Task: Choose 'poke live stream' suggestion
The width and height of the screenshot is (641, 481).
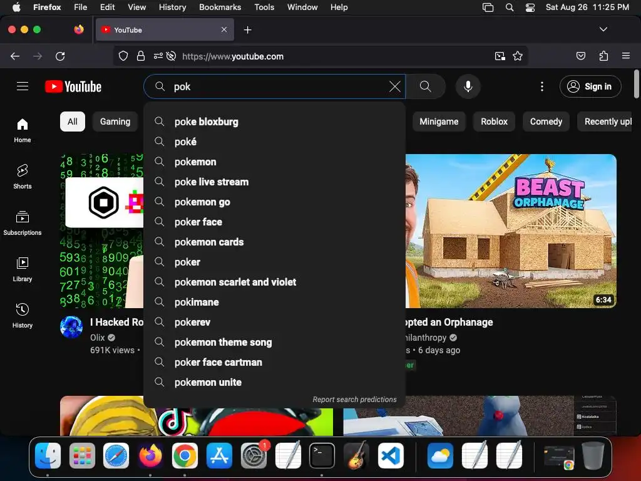Action: [274, 182]
